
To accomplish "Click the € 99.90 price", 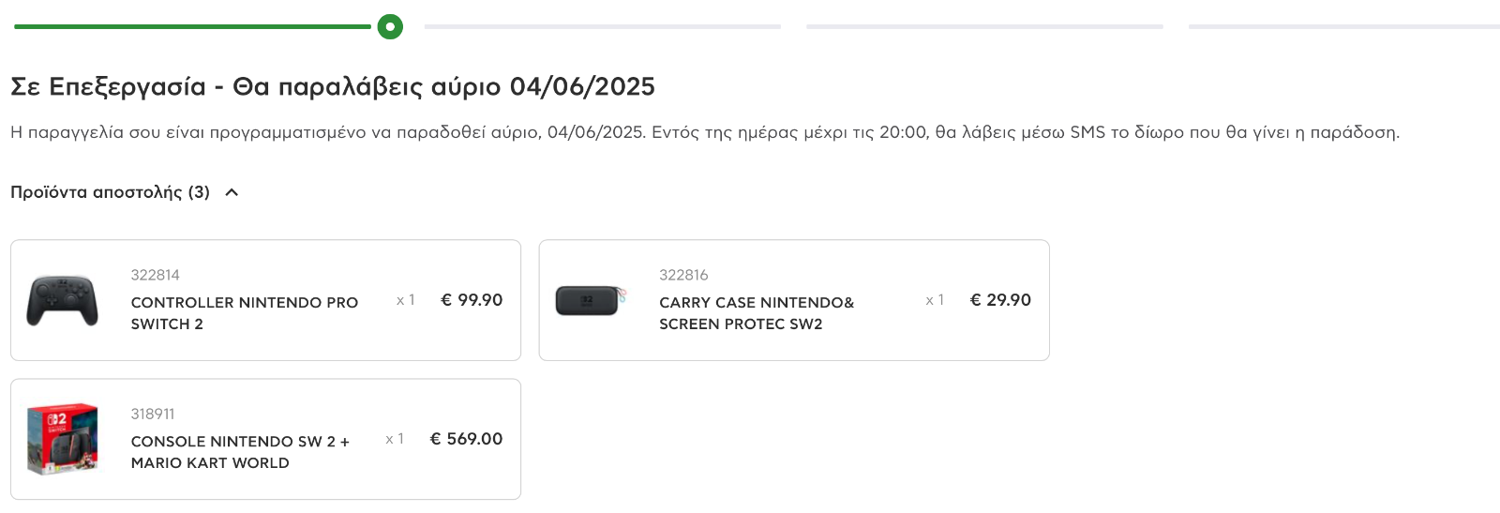I will (x=472, y=300).
